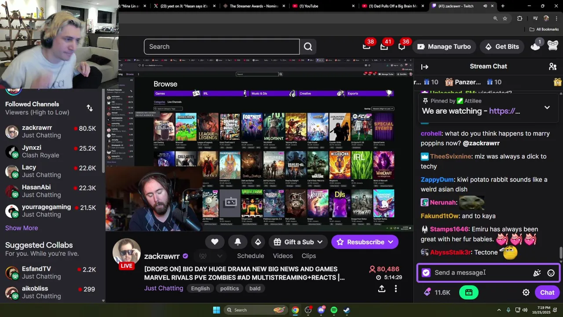Open whispers with 36 badge
563x317 pixels.
pos(402,47)
